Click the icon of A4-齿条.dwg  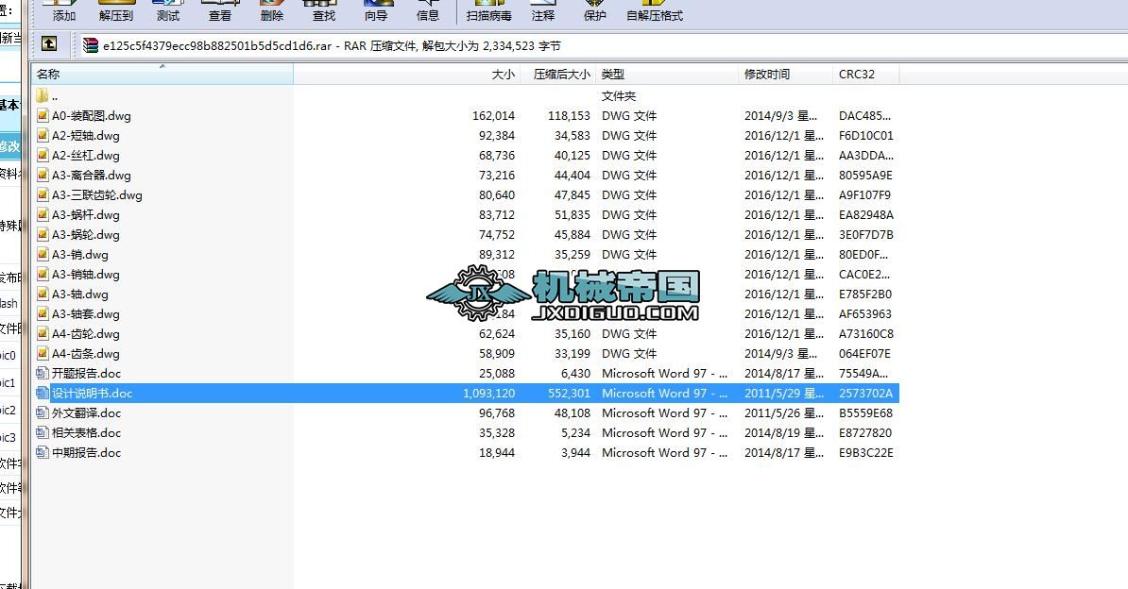pyautogui.click(x=43, y=353)
